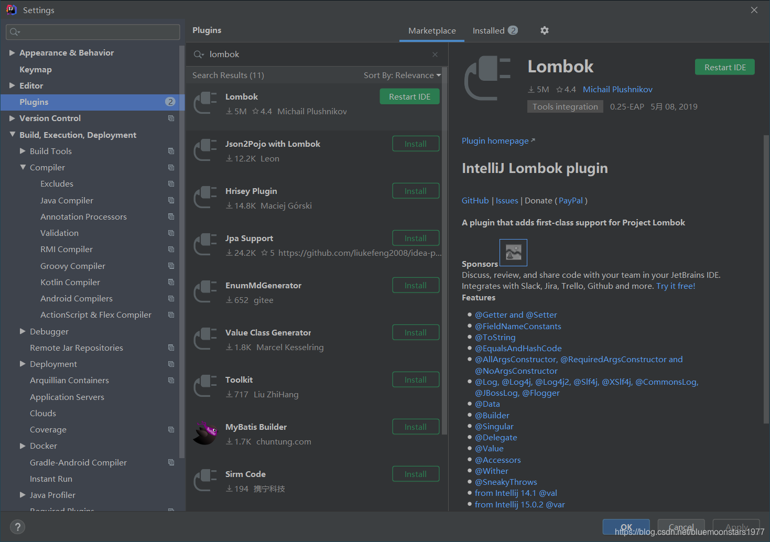Click the lombok plugin search field
This screenshot has width=770, height=542.
coord(317,55)
